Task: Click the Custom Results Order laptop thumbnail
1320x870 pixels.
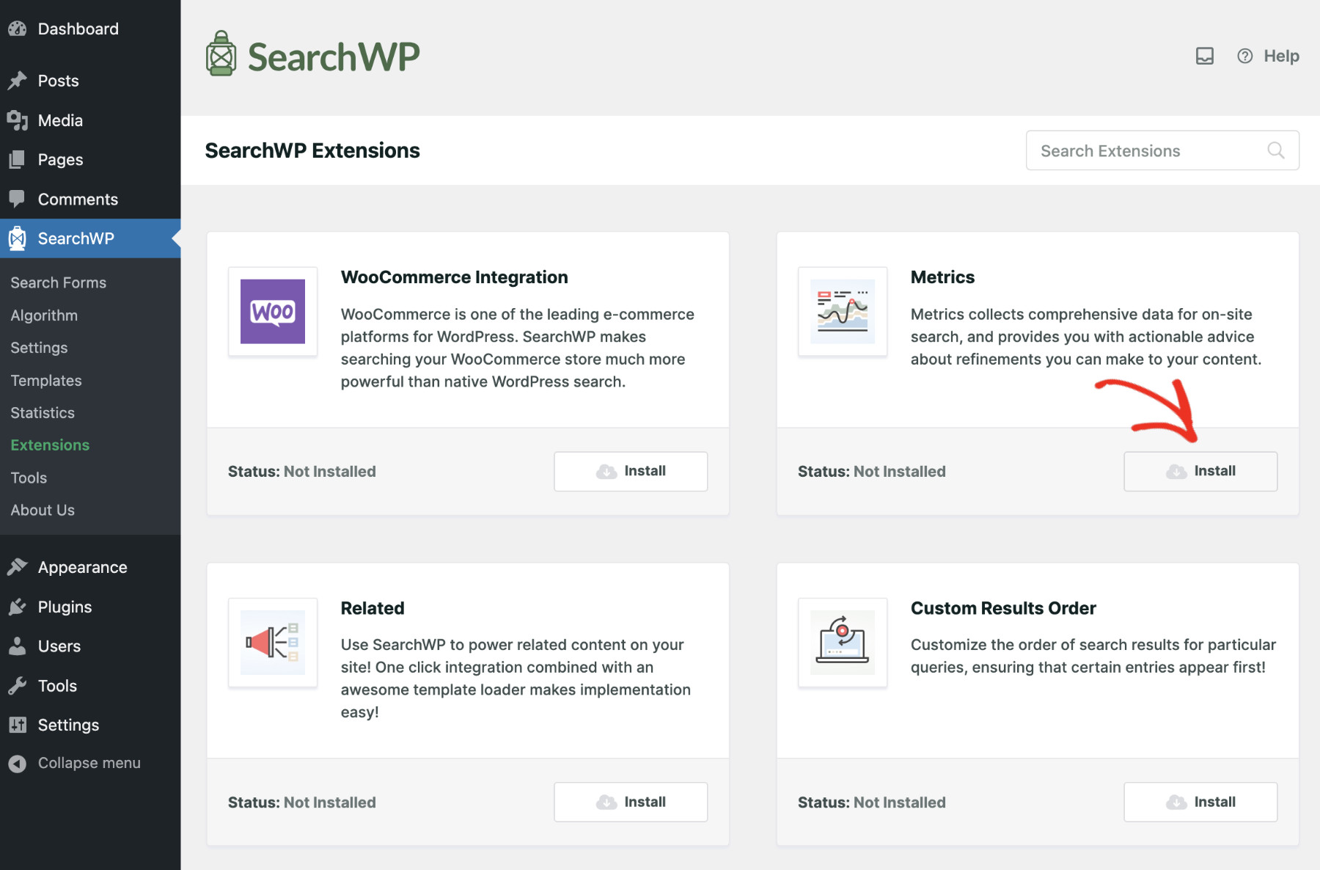Action: pyautogui.click(x=843, y=643)
